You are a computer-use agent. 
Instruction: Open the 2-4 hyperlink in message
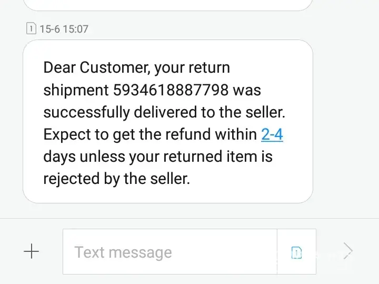tap(272, 134)
